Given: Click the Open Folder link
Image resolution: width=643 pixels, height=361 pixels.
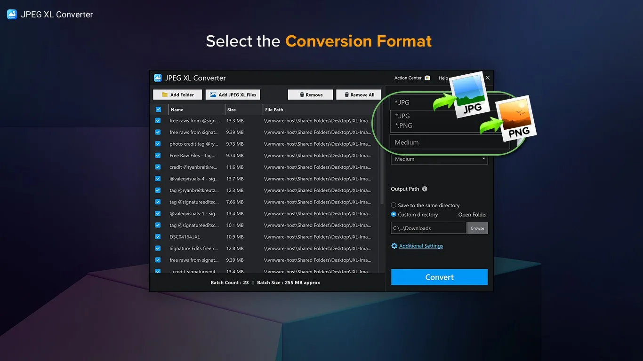Looking at the screenshot, I should 473,215.
